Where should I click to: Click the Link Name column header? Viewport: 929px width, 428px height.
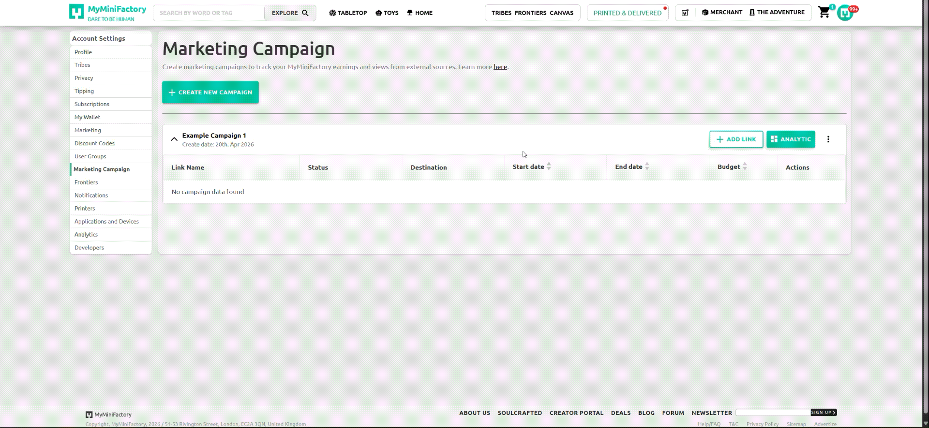coord(188,168)
